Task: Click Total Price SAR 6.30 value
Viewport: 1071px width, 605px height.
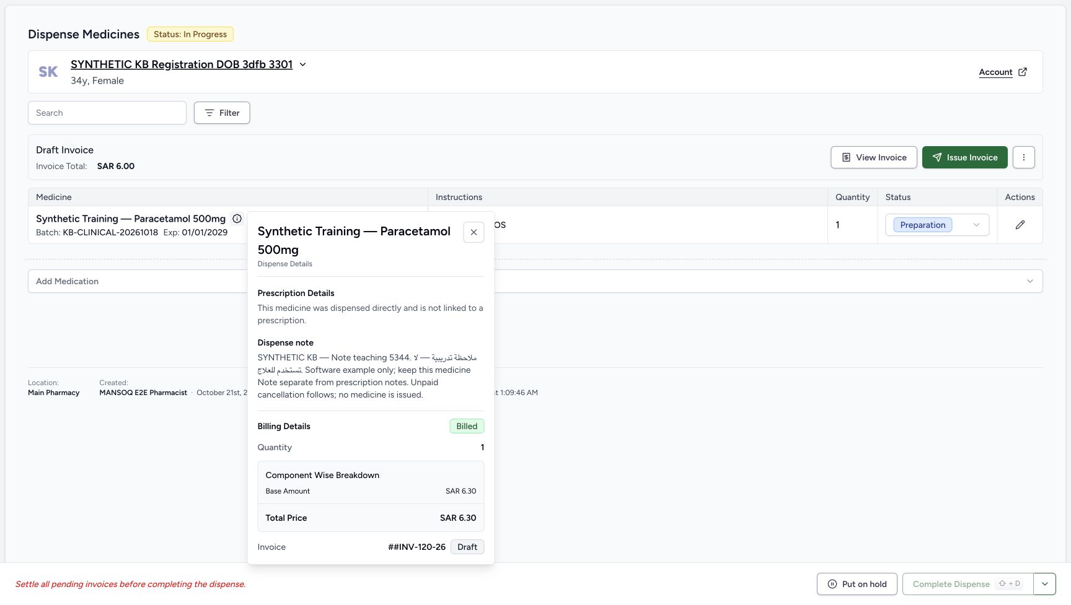Action: coord(458,518)
